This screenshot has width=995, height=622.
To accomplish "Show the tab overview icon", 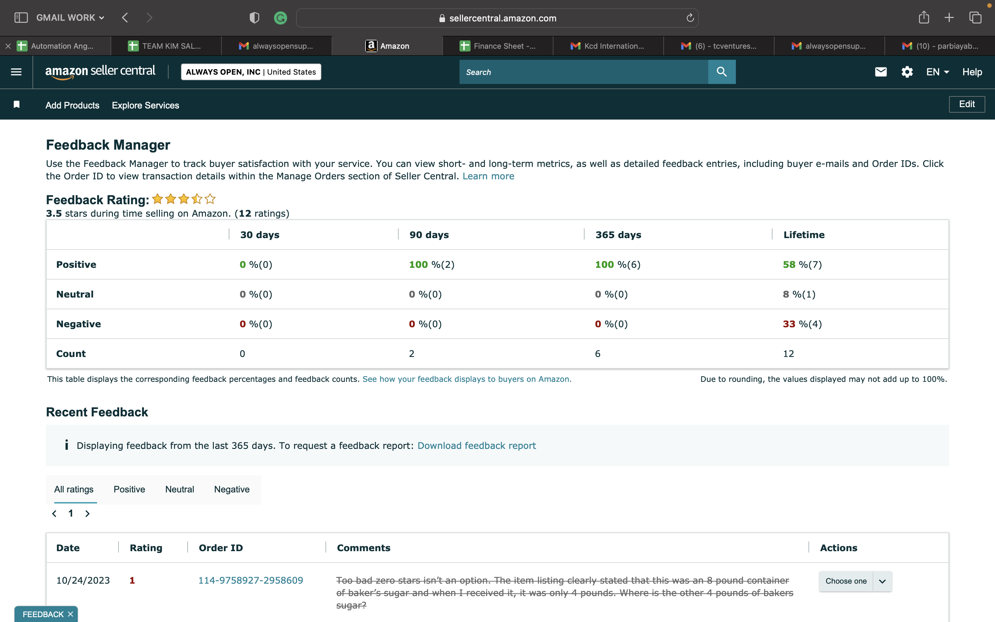I will 975,18.
